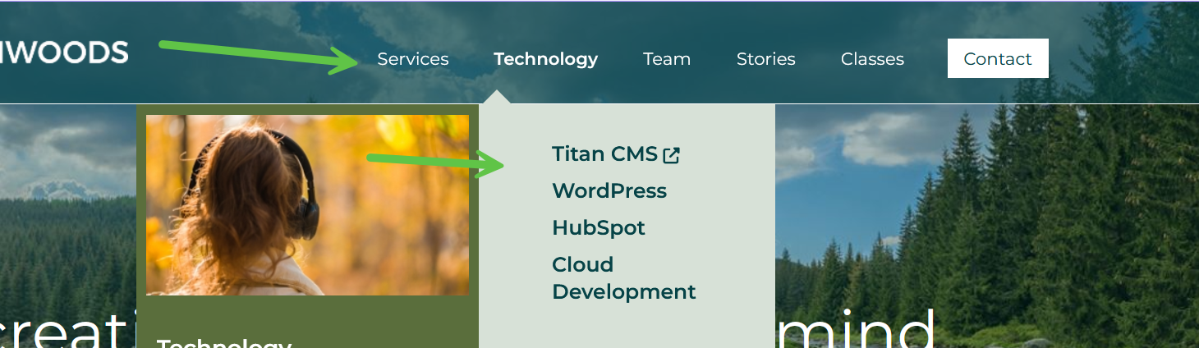Image resolution: width=1199 pixels, height=348 pixels.
Task: Open the Cloud Development link
Action: pyautogui.click(x=624, y=278)
